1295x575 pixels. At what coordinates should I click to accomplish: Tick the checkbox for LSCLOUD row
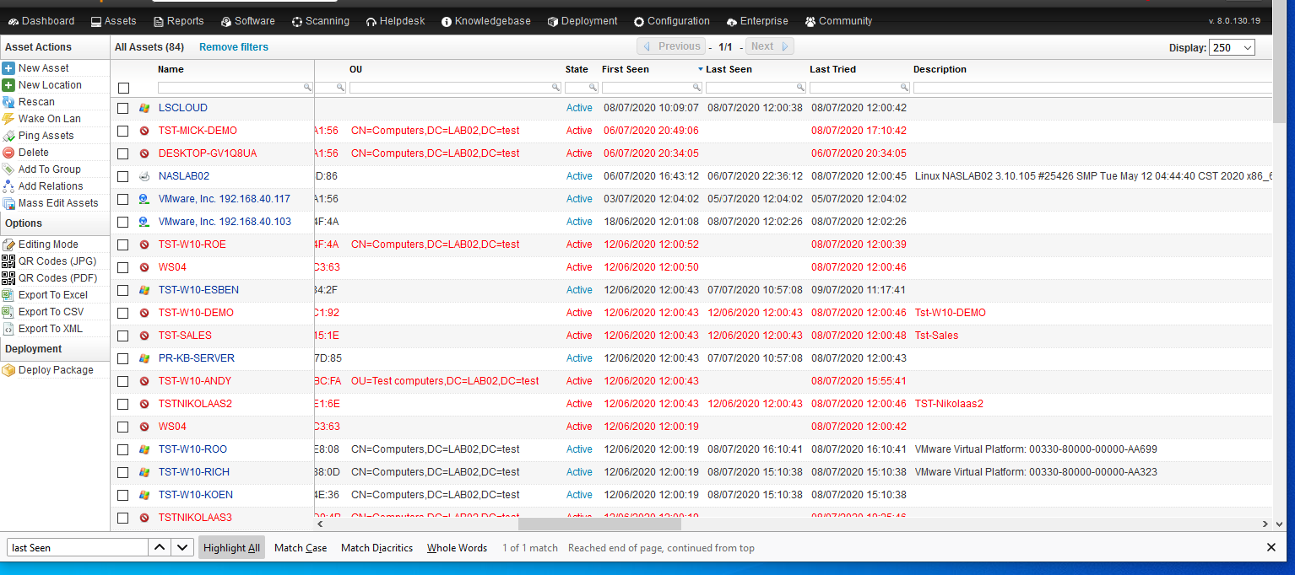click(123, 108)
